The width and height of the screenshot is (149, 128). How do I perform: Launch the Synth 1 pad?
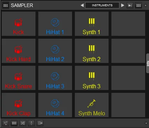(x=92, y=24)
